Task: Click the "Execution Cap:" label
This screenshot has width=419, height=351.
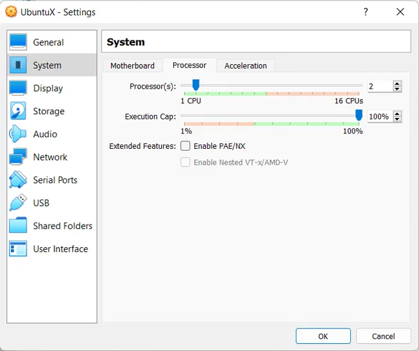Action: 150,117
